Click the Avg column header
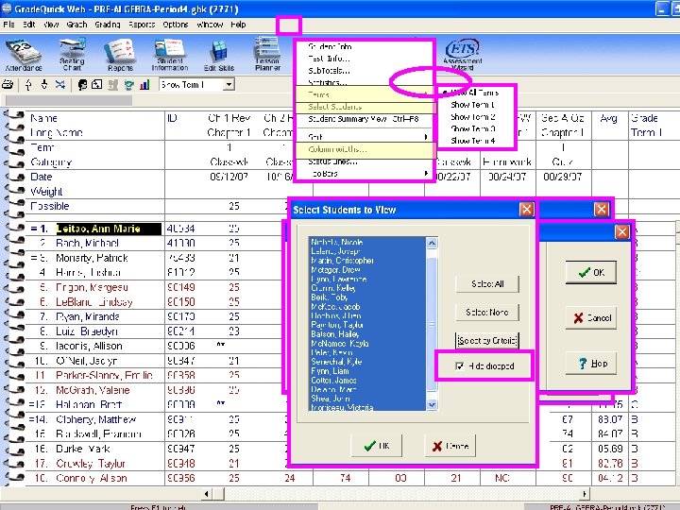The width and height of the screenshot is (680, 510). point(609,118)
